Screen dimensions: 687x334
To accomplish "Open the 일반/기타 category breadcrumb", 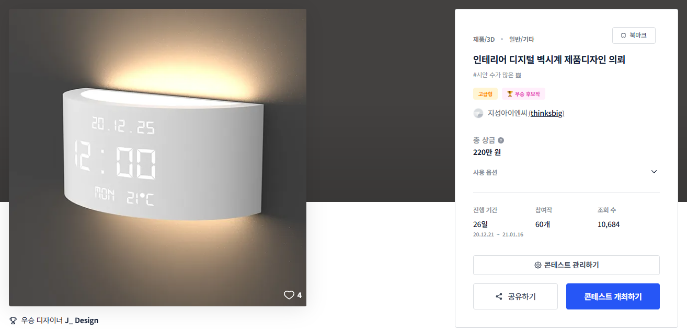I will point(521,39).
